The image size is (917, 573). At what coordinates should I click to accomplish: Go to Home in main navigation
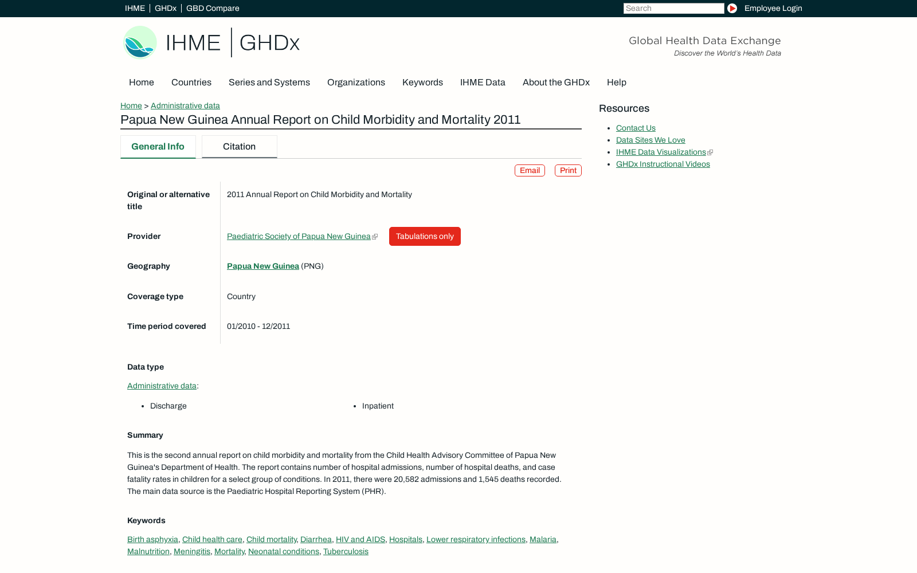point(142,83)
